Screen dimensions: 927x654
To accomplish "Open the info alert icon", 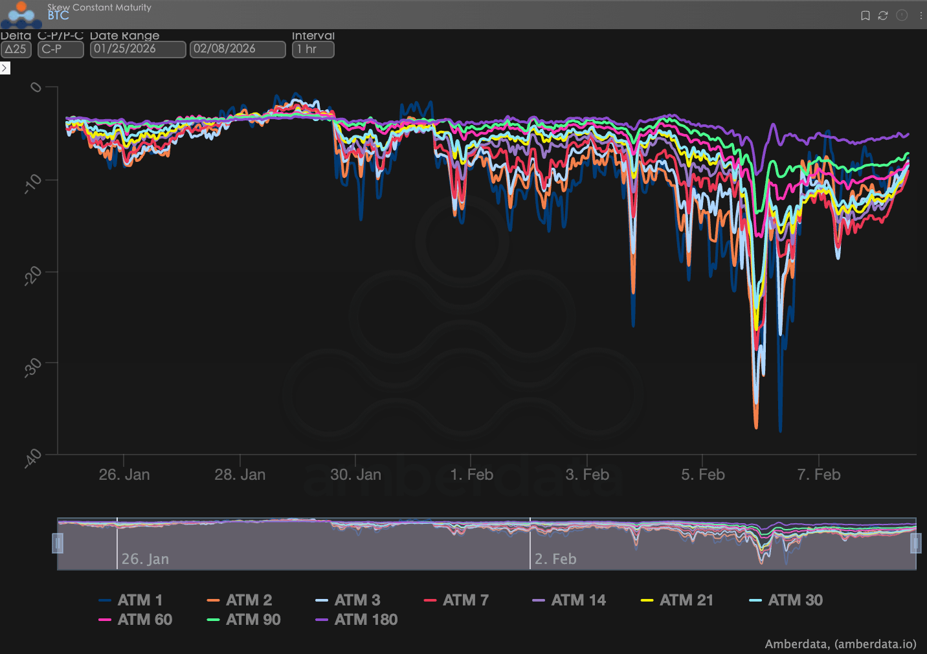I will pyautogui.click(x=902, y=15).
